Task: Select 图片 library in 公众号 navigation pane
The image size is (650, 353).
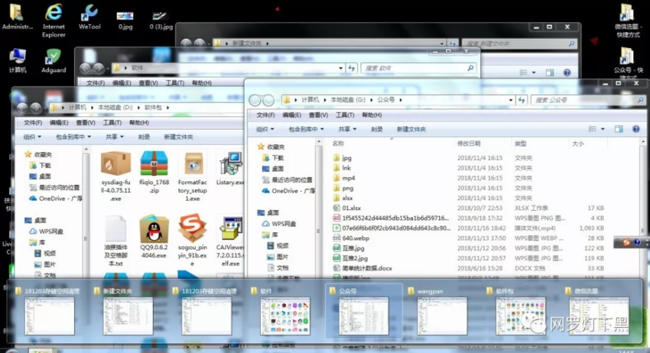Action: pos(278,256)
